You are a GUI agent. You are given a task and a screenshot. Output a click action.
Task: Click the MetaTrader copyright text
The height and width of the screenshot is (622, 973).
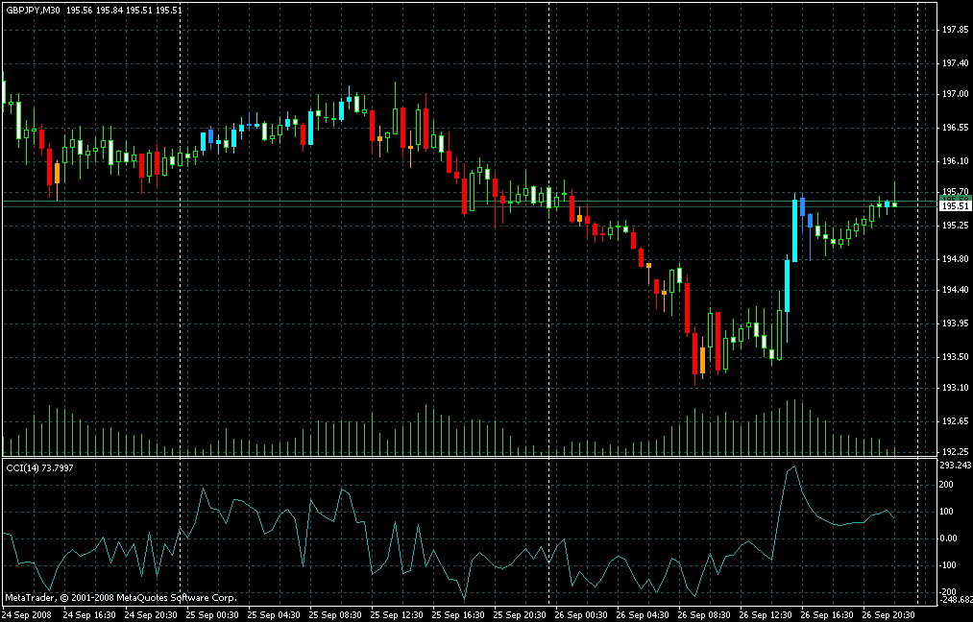[x=120, y=597]
